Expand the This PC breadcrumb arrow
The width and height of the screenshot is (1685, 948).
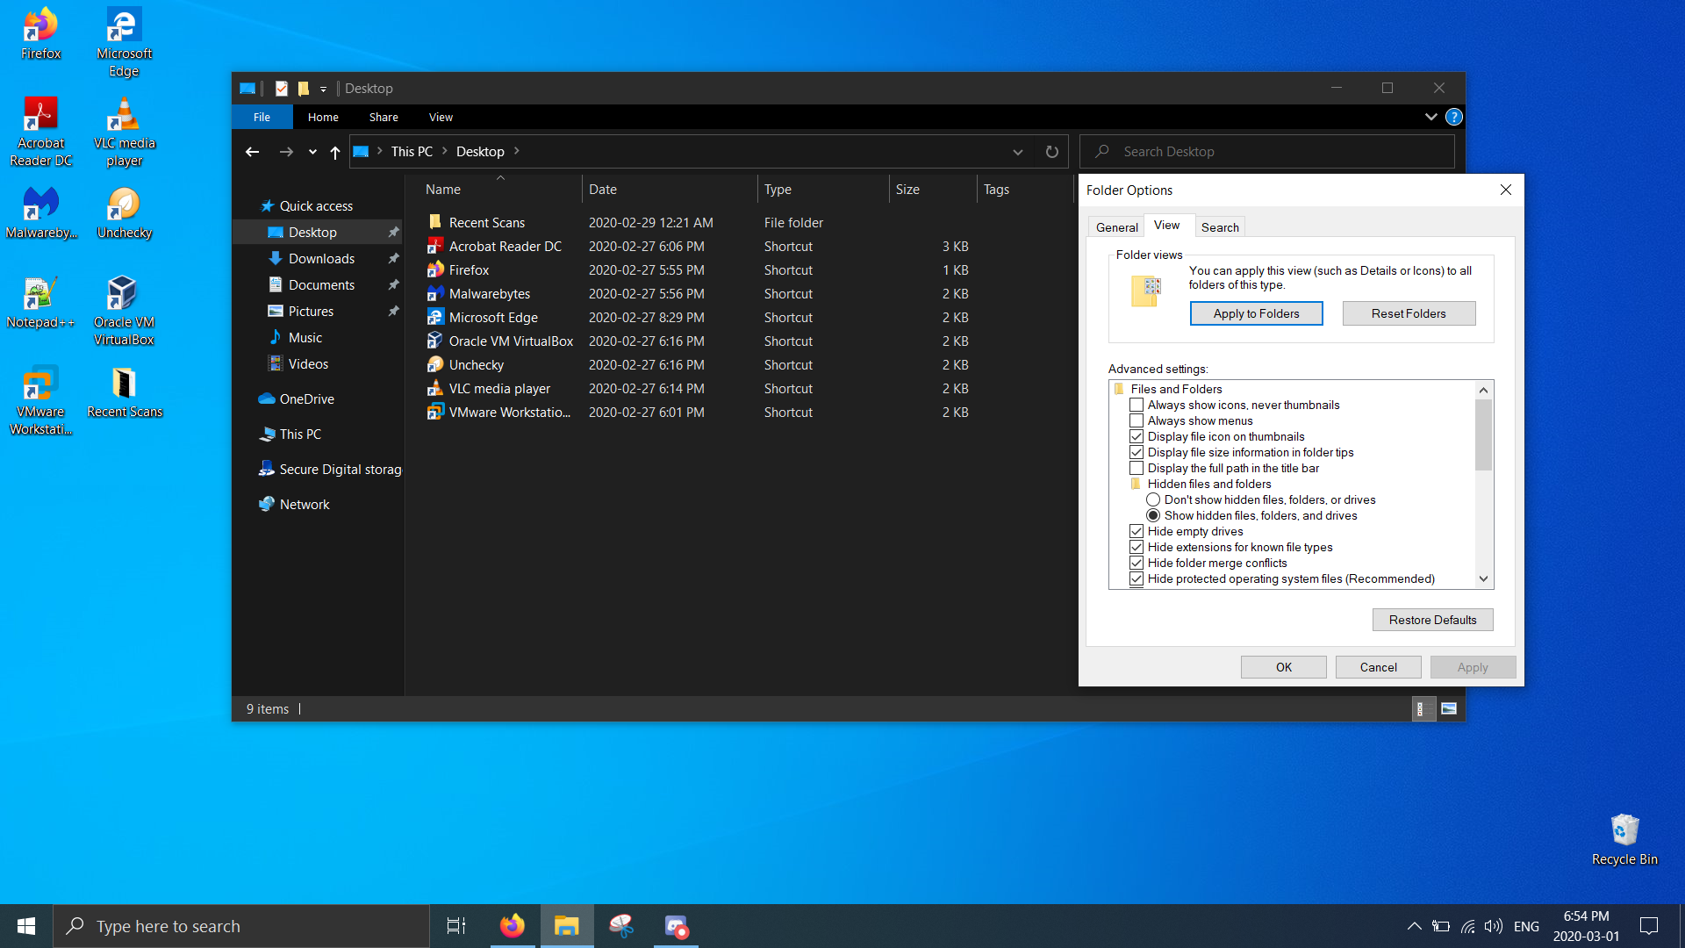point(445,151)
